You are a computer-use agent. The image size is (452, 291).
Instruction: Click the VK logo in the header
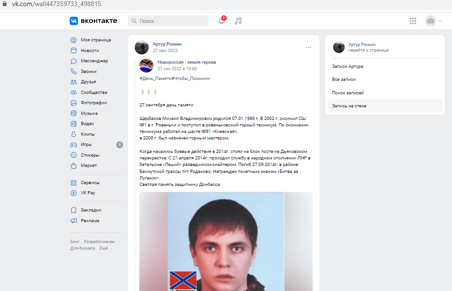74,21
